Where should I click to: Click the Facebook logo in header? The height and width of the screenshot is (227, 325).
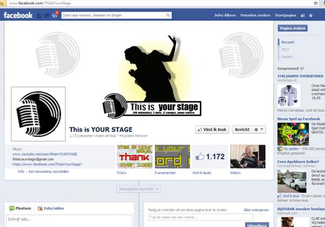pos(18,15)
